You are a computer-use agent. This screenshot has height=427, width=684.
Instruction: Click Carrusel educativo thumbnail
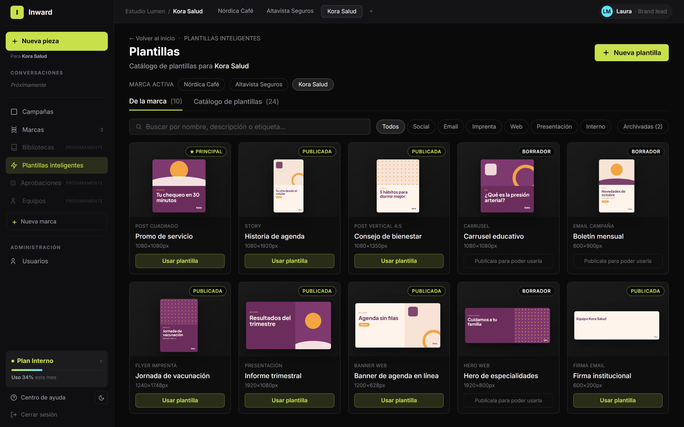click(x=507, y=186)
